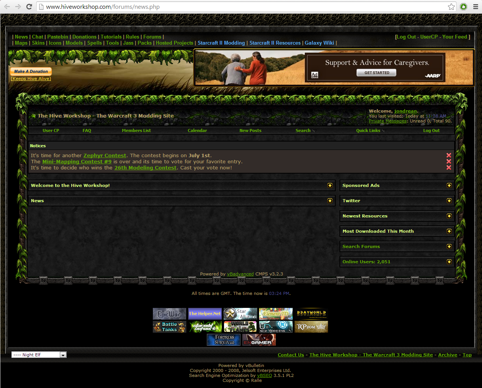Go to the Calendar menu item
This screenshot has height=388, width=482.
[x=197, y=130]
